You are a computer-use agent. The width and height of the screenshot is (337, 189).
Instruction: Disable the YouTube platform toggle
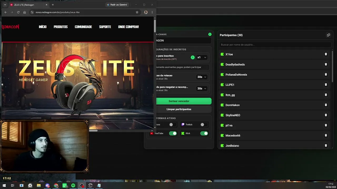click(x=173, y=133)
